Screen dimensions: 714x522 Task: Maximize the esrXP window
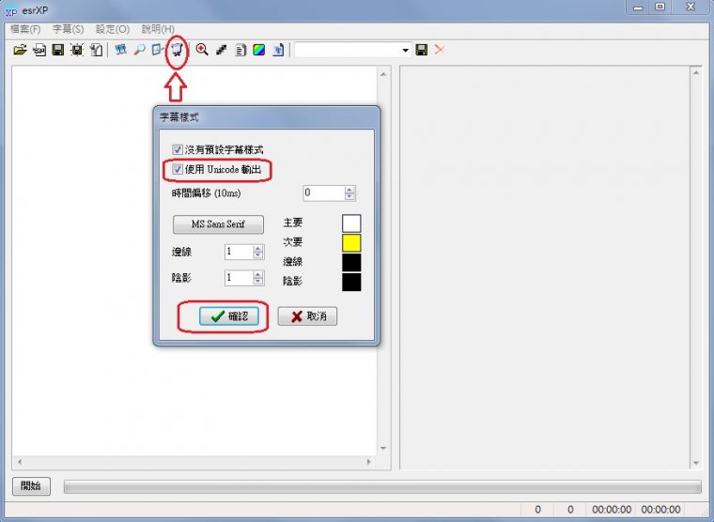[660, 7]
